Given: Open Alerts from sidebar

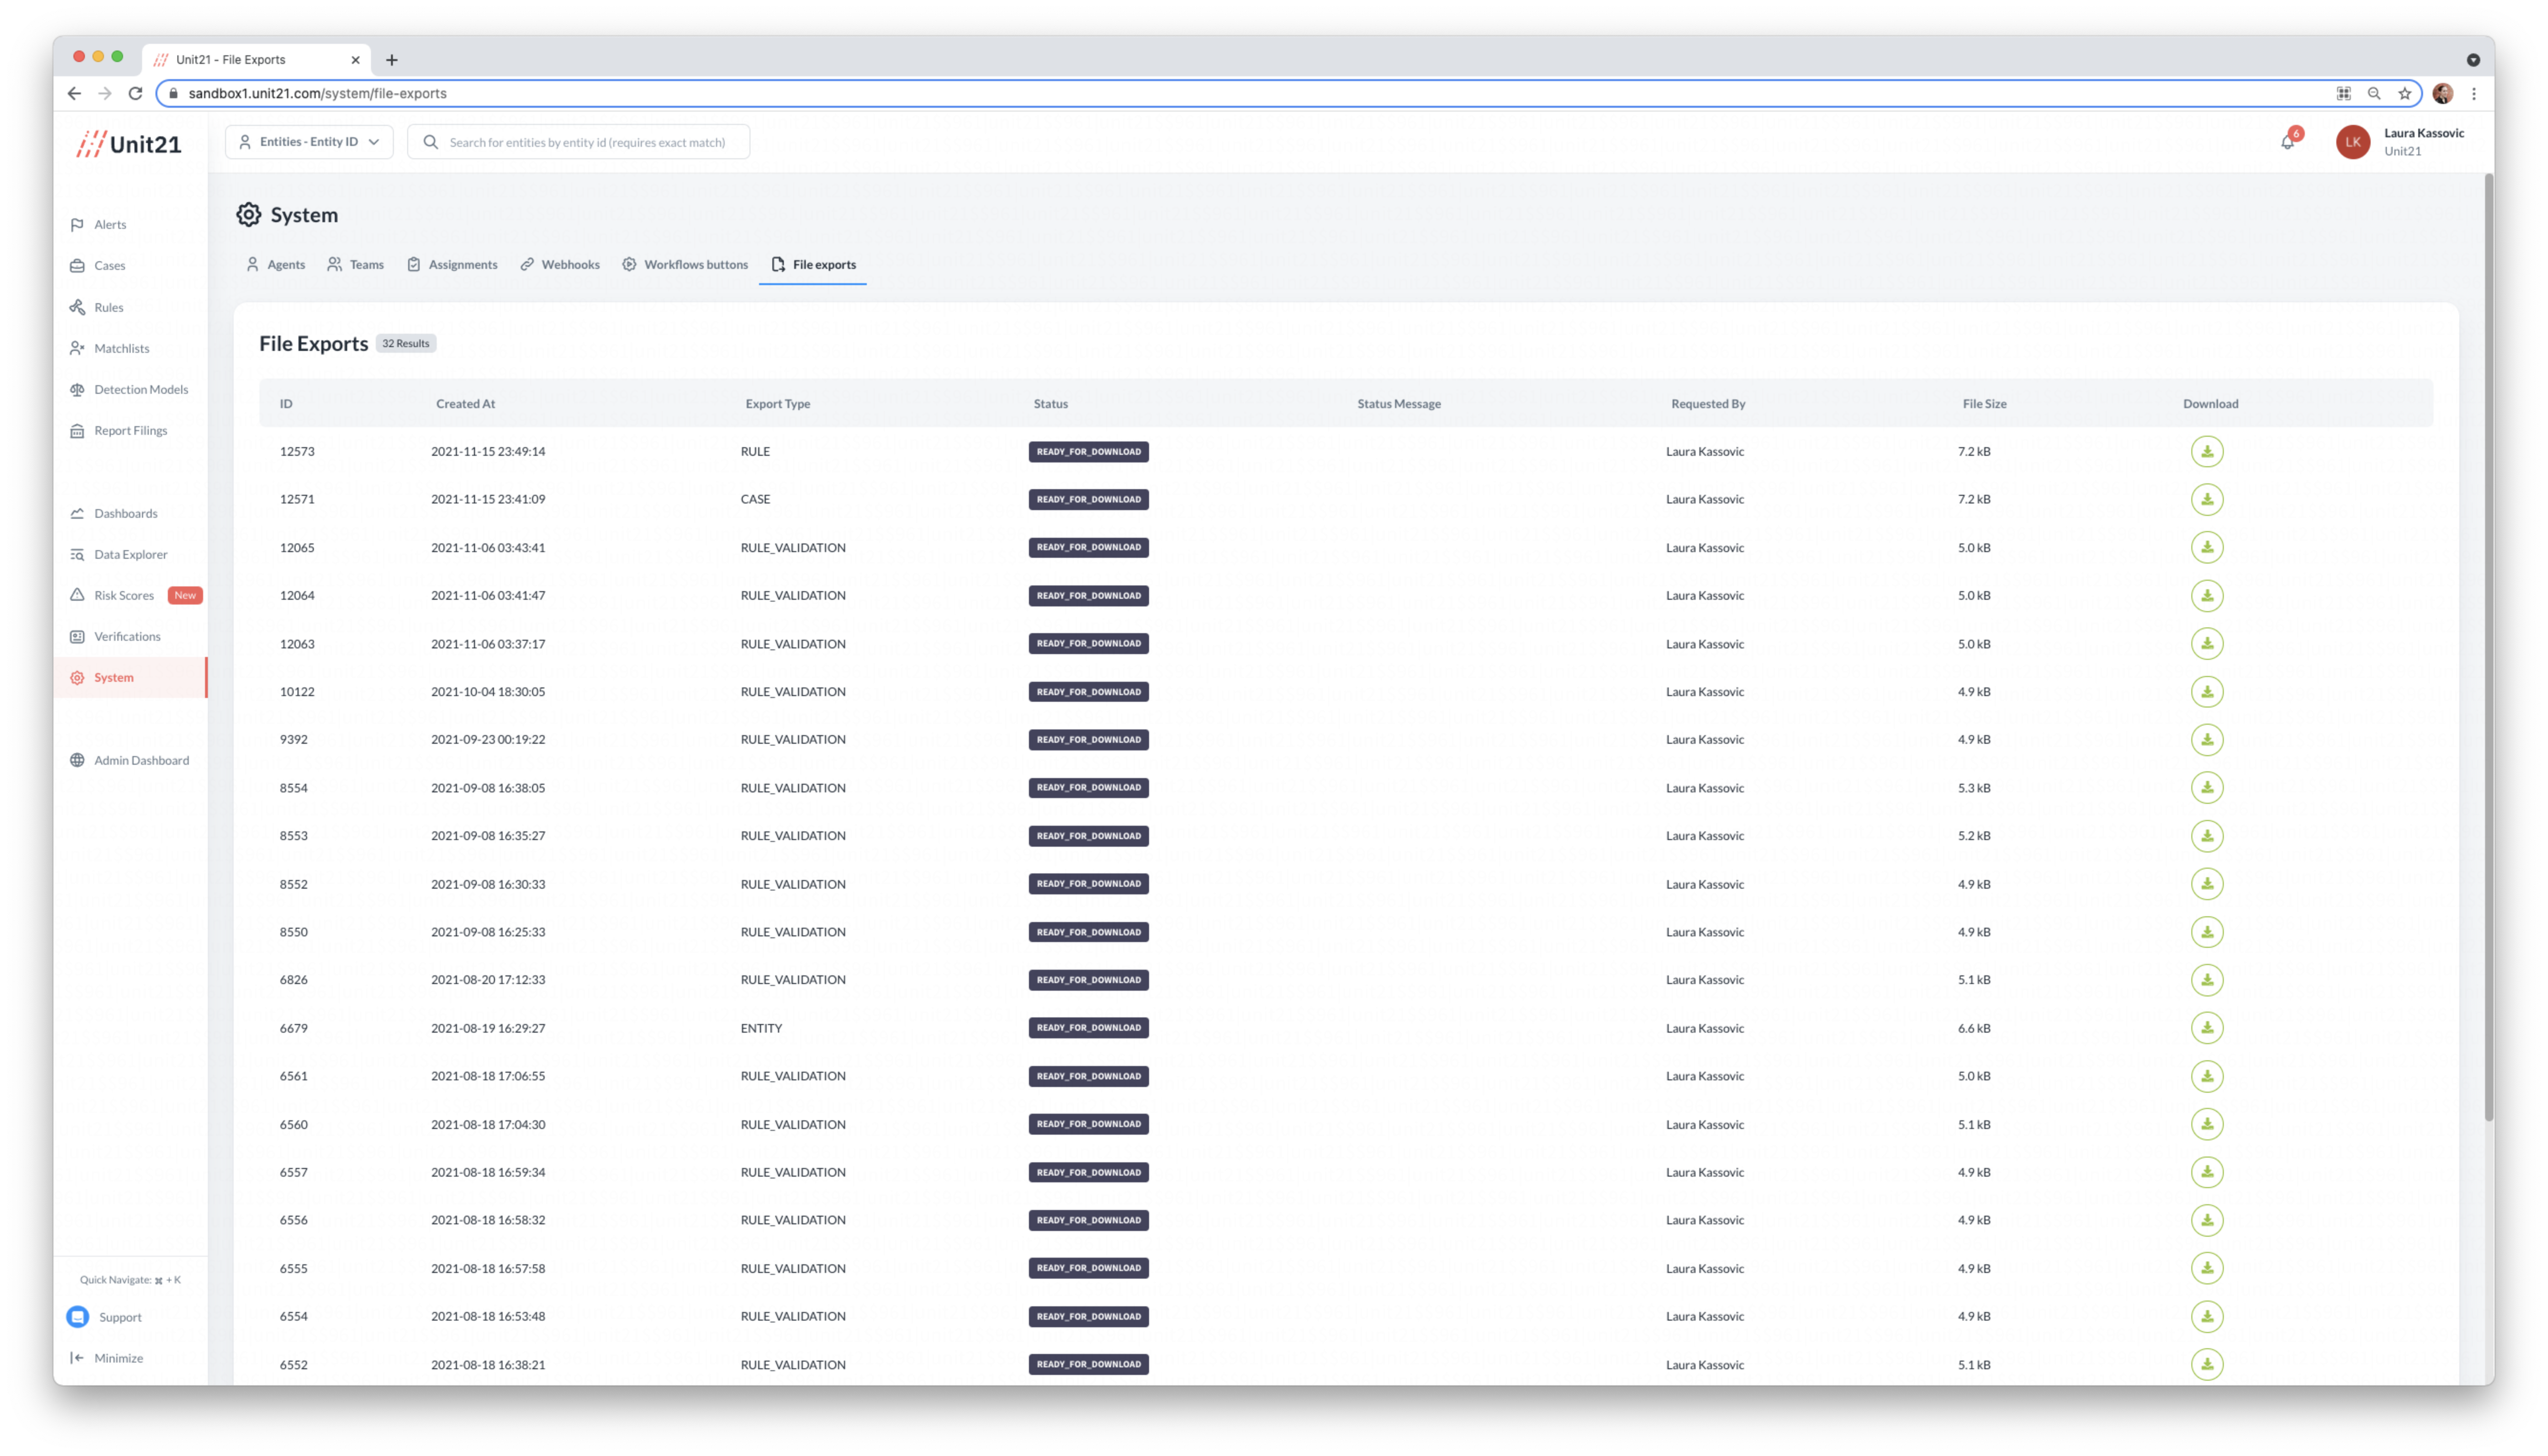Looking at the screenshot, I should 110,224.
